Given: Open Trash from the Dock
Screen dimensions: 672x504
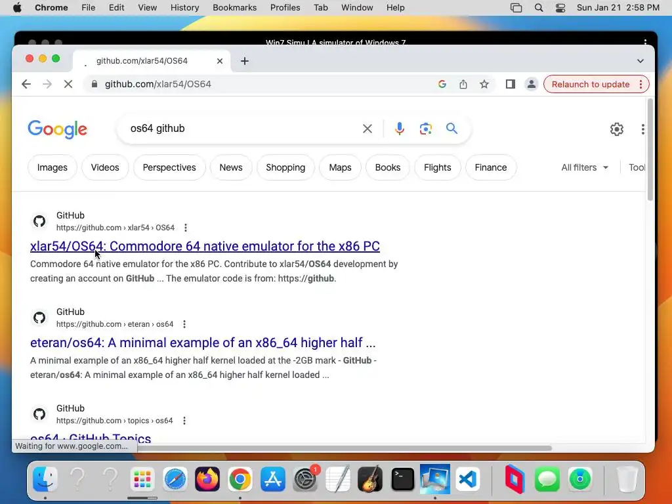Looking at the screenshot, I should click(x=627, y=478).
